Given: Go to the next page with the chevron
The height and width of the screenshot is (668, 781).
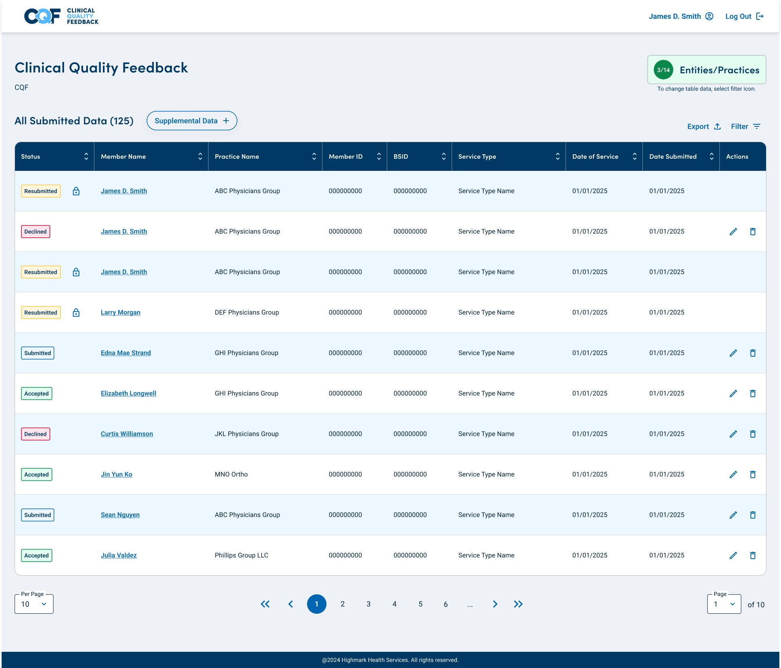Looking at the screenshot, I should (495, 604).
